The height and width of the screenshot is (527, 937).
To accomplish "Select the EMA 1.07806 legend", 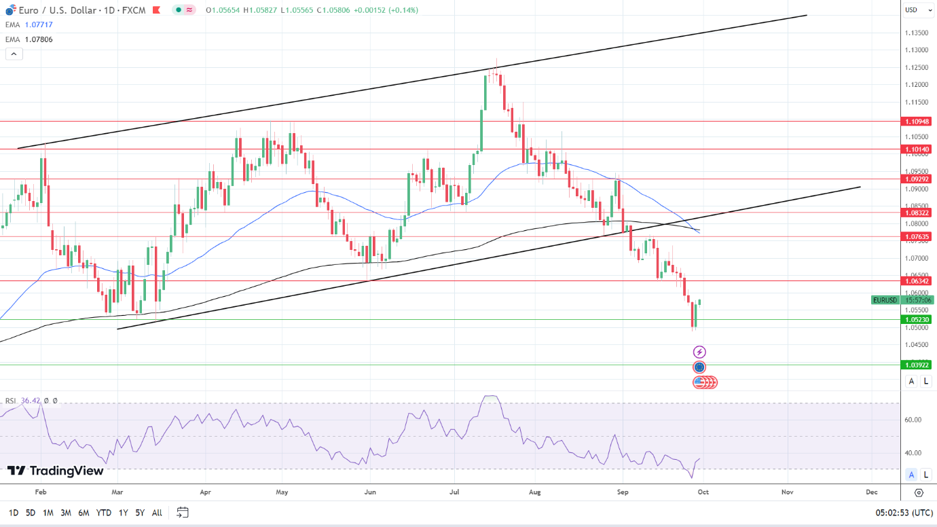I will click(29, 39).
